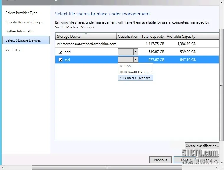Image resolution: width=224 pixels, height=170 pixels.
Task: Select the ssd row name
Action: 67,60
